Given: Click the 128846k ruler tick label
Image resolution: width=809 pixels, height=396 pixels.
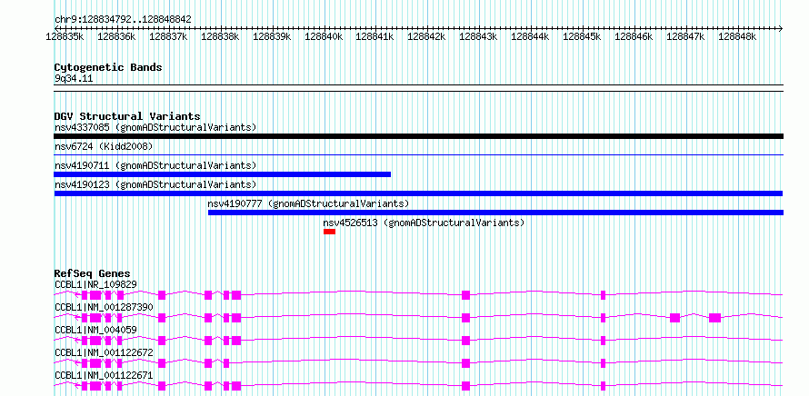Looking at the screenshot, I should click(634, 36).
